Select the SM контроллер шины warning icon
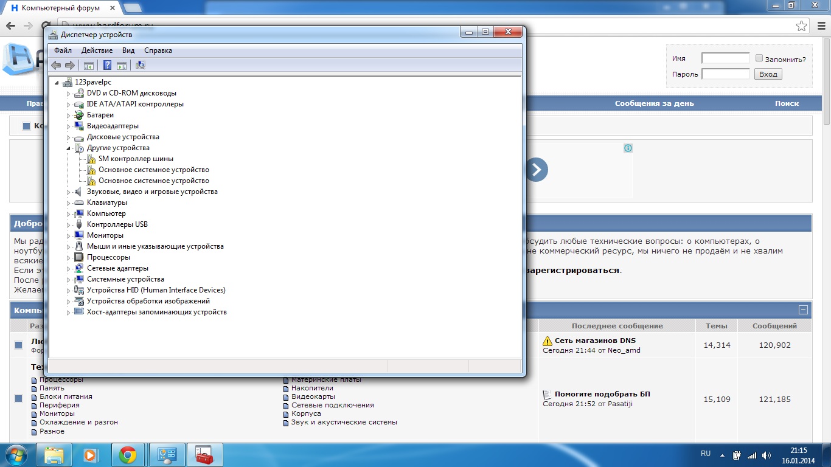The height and width of the screenshot is (467, 831). (x=90, y=159)
